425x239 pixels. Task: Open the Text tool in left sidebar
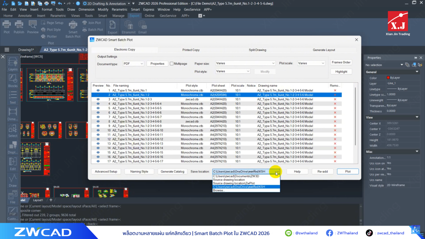click(13, 97)
